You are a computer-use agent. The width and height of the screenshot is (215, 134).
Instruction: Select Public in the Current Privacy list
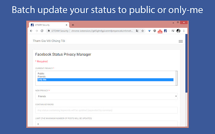(x=41, y=73)
